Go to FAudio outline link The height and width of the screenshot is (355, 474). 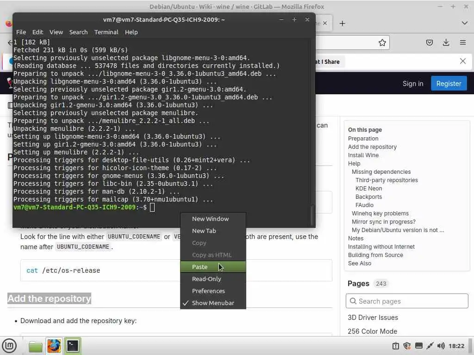pos(364,205)
